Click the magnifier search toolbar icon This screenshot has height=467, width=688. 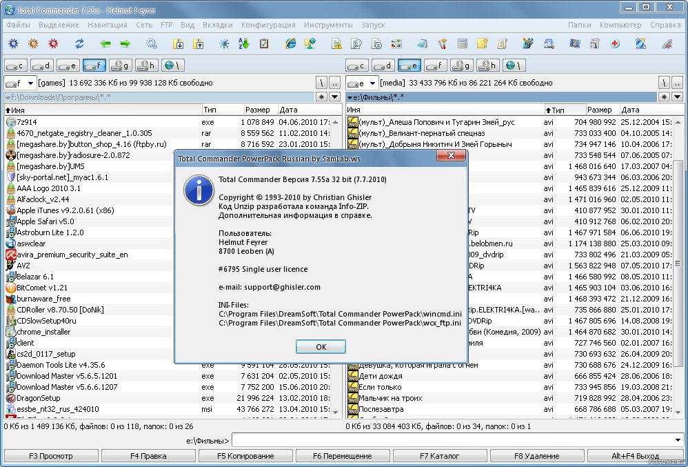549,43
